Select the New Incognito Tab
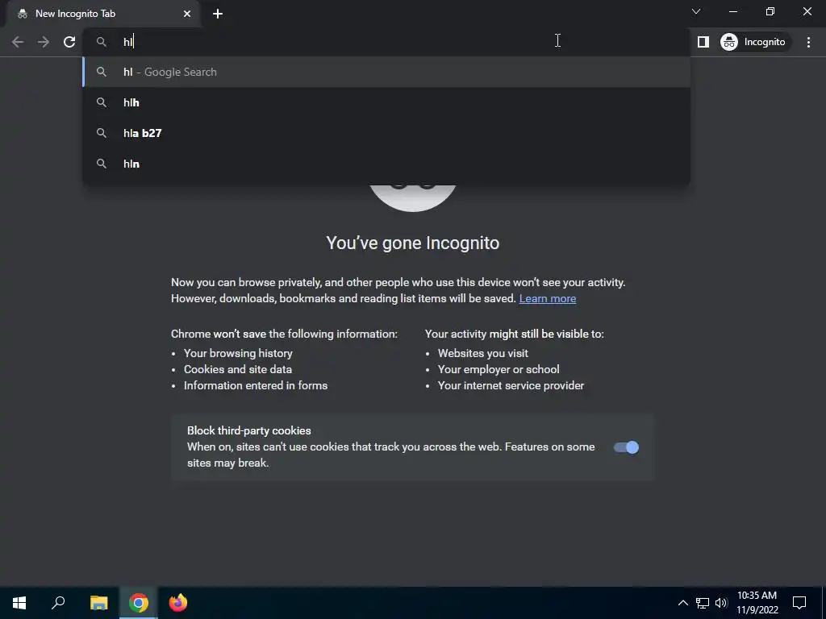 coord(102,14)
